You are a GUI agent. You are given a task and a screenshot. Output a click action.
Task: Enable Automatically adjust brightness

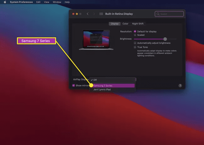[135, 43]
